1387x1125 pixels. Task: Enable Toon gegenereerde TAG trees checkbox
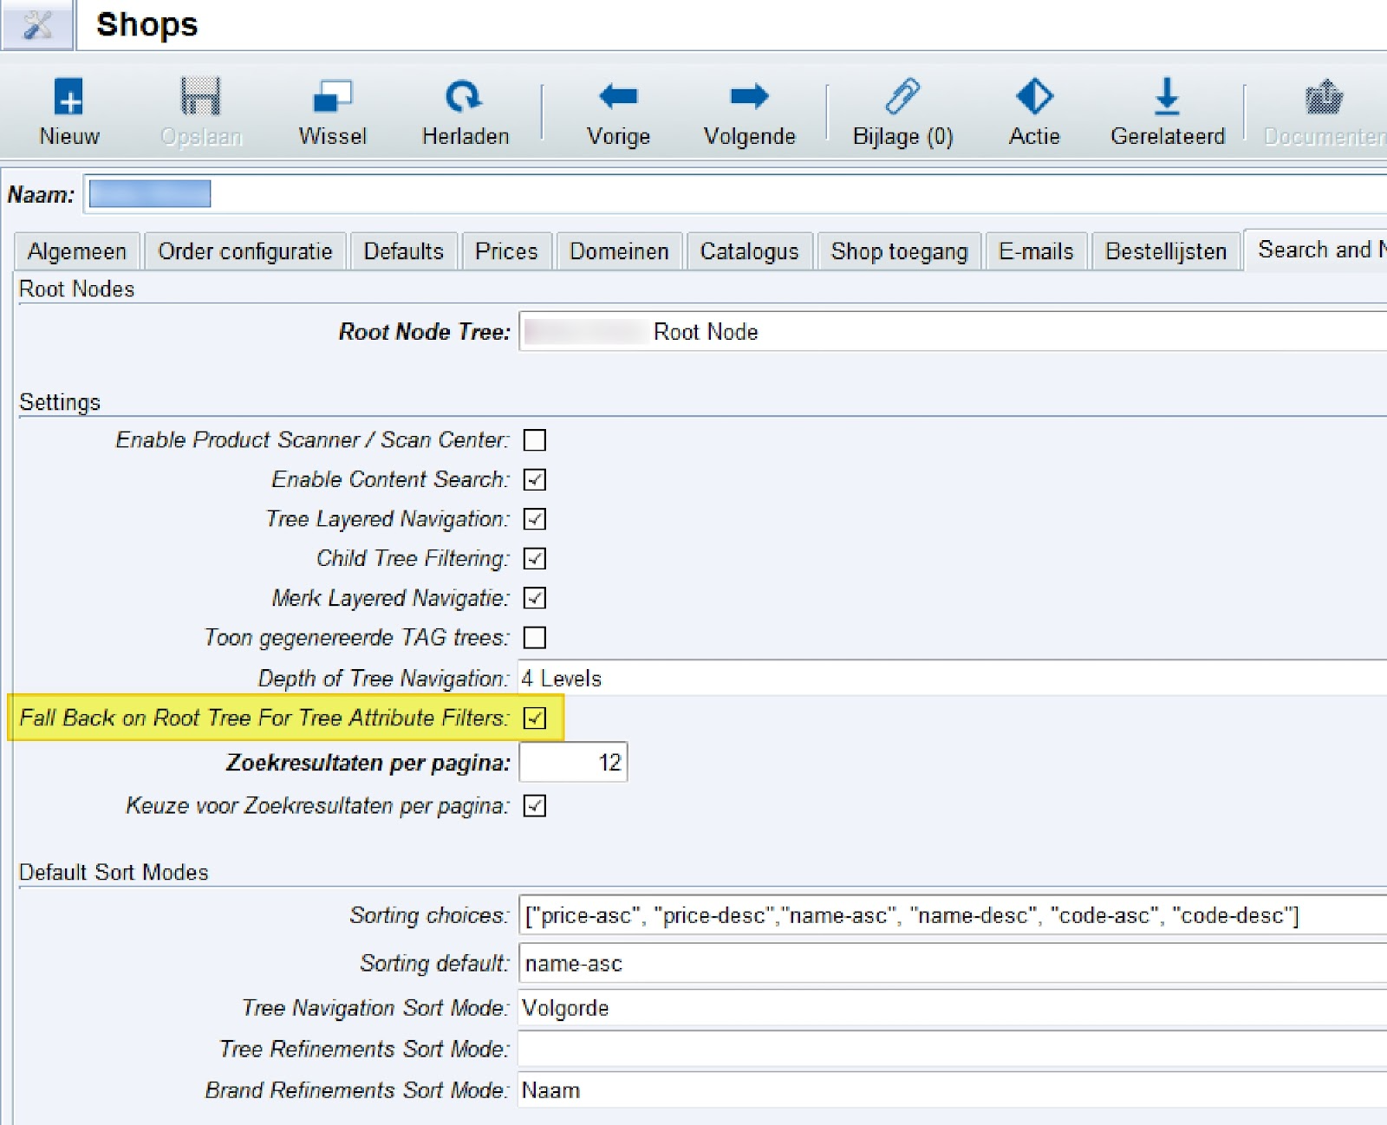tap(535, 638)
